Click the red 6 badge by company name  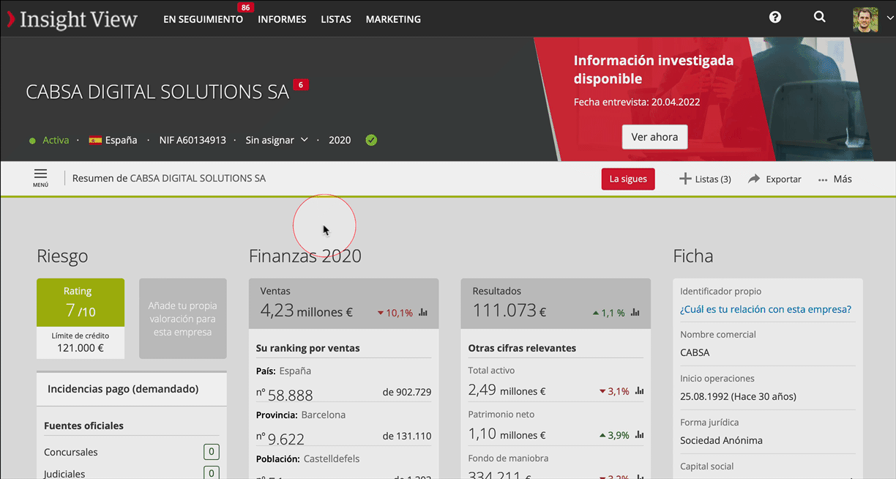tap(300, 85)
